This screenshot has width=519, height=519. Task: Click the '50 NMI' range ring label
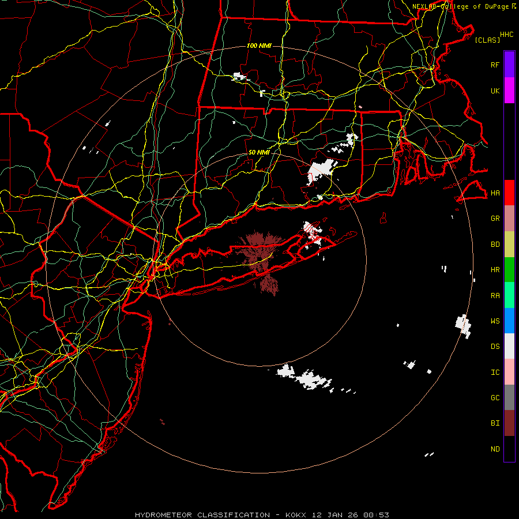tap(259, 152)
